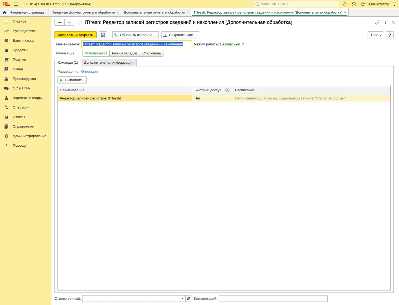This screenshot has width=399, height=305.
Task: Open the 1C main menu hamburger icon
Action: pyautogui.click(x=16, y=4)
